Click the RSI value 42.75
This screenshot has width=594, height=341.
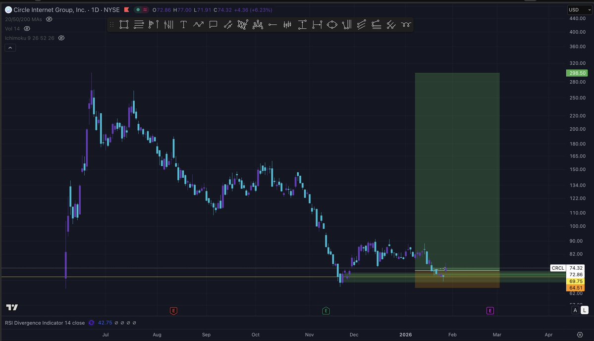105,323
